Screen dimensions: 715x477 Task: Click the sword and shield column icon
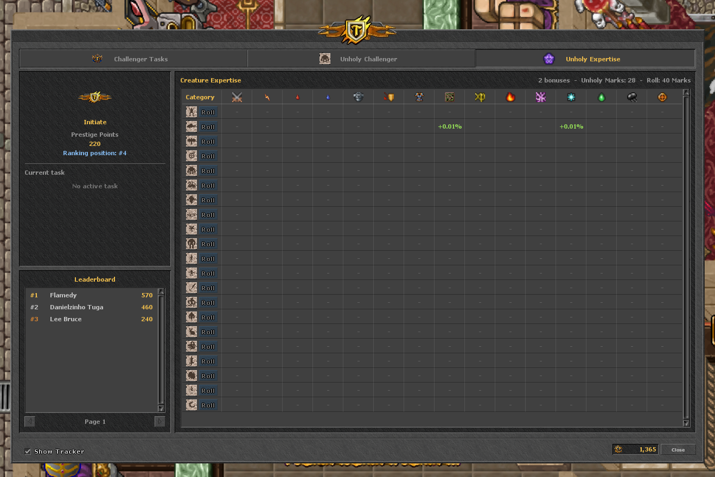pyautogui.click(x=388, y=97)
